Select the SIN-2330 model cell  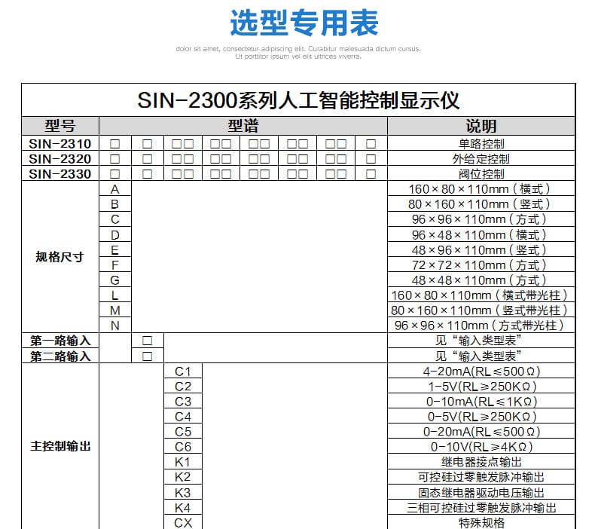click(60, 174)
